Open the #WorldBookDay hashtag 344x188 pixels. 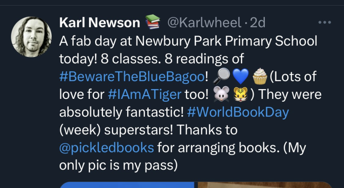[x=238, y=113]
